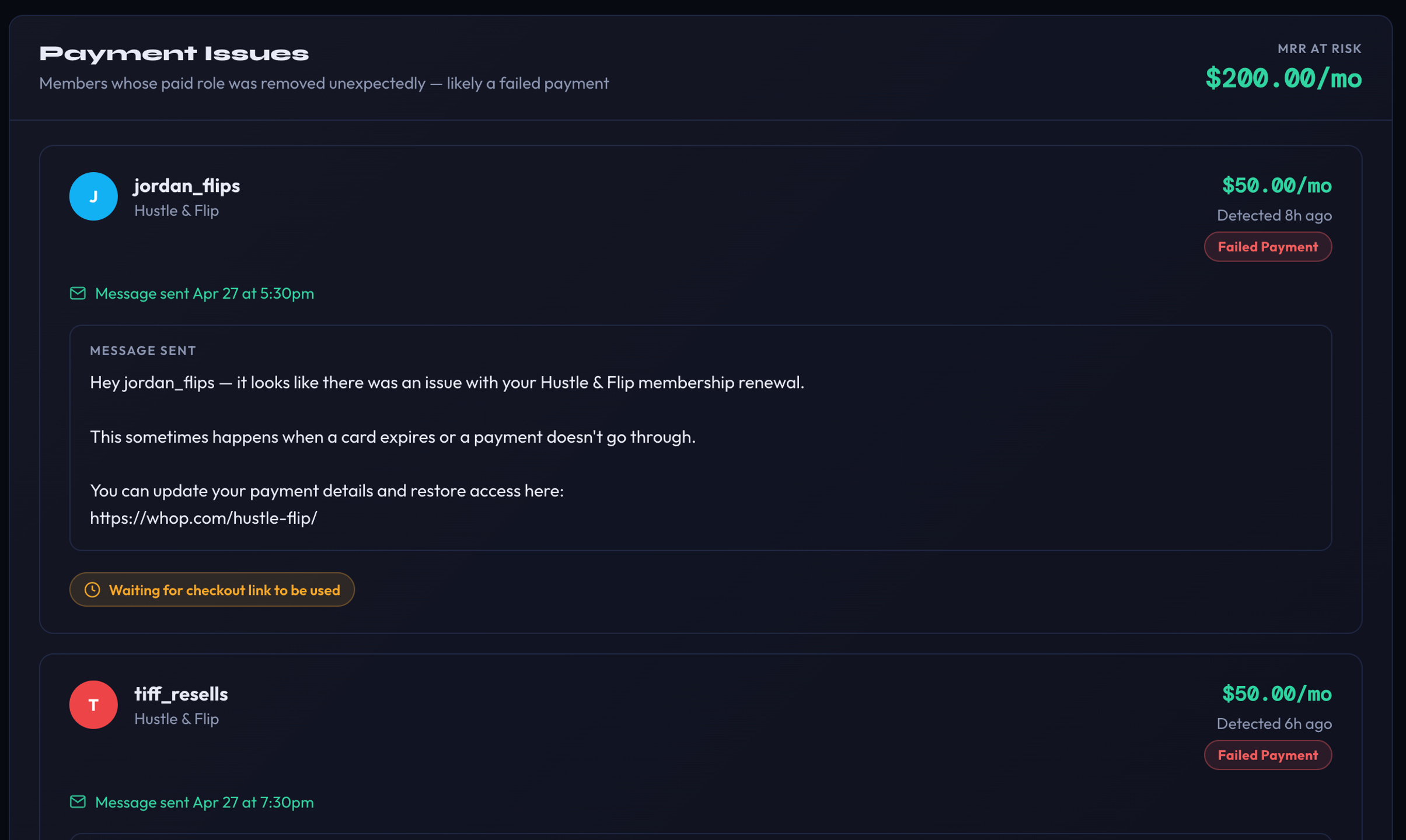Click the jordan_flips blue avatar icon
Viewport: 1406px width, 840px height.
click(93, 196)
